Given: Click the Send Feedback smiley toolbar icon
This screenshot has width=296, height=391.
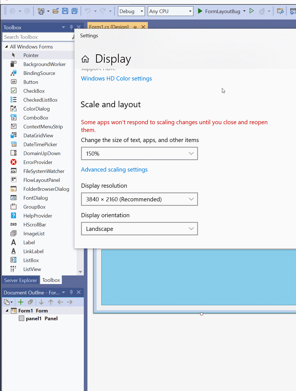Looking at the screenshot, I should [x=262, y=11].
